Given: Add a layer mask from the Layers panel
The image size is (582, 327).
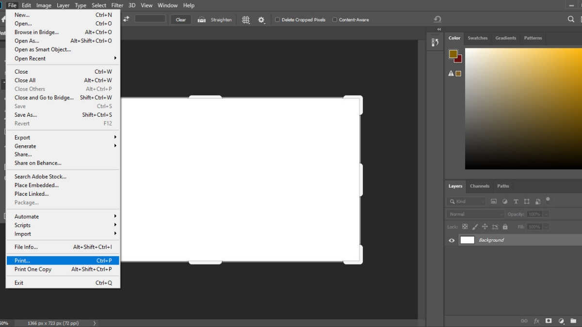Looking at the screenshot, I should point(549,321).
